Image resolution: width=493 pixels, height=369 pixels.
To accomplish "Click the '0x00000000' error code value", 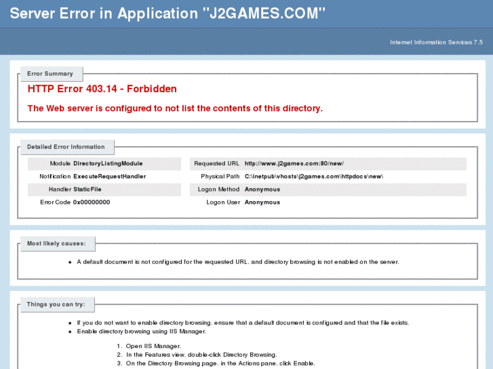I will (x=92, y=202).
